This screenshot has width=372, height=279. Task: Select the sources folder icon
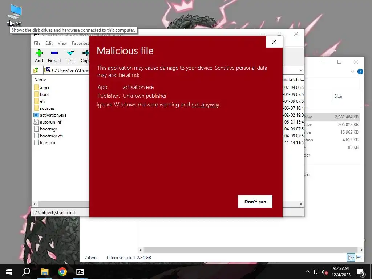[x=36, y=108]
